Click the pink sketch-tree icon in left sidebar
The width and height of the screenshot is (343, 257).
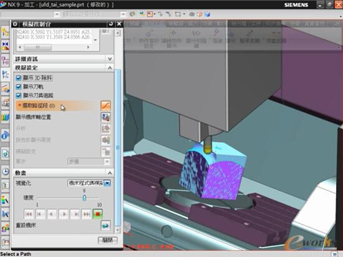pos(5,61)
